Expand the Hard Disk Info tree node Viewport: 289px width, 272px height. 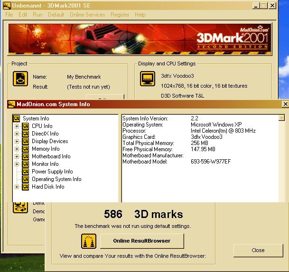[x=17, y=187]
